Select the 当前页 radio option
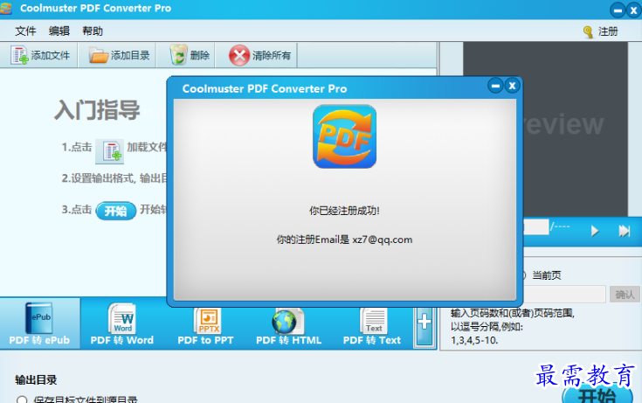Image resolution: width=642 pixels, height=403 pixels. click(542, 275)
